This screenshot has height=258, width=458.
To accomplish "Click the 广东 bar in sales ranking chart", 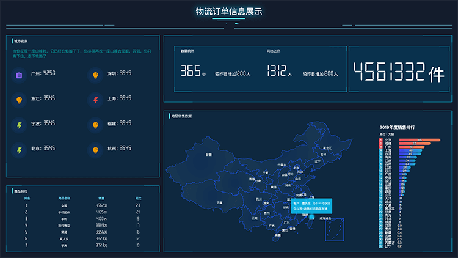I will 412,147.
